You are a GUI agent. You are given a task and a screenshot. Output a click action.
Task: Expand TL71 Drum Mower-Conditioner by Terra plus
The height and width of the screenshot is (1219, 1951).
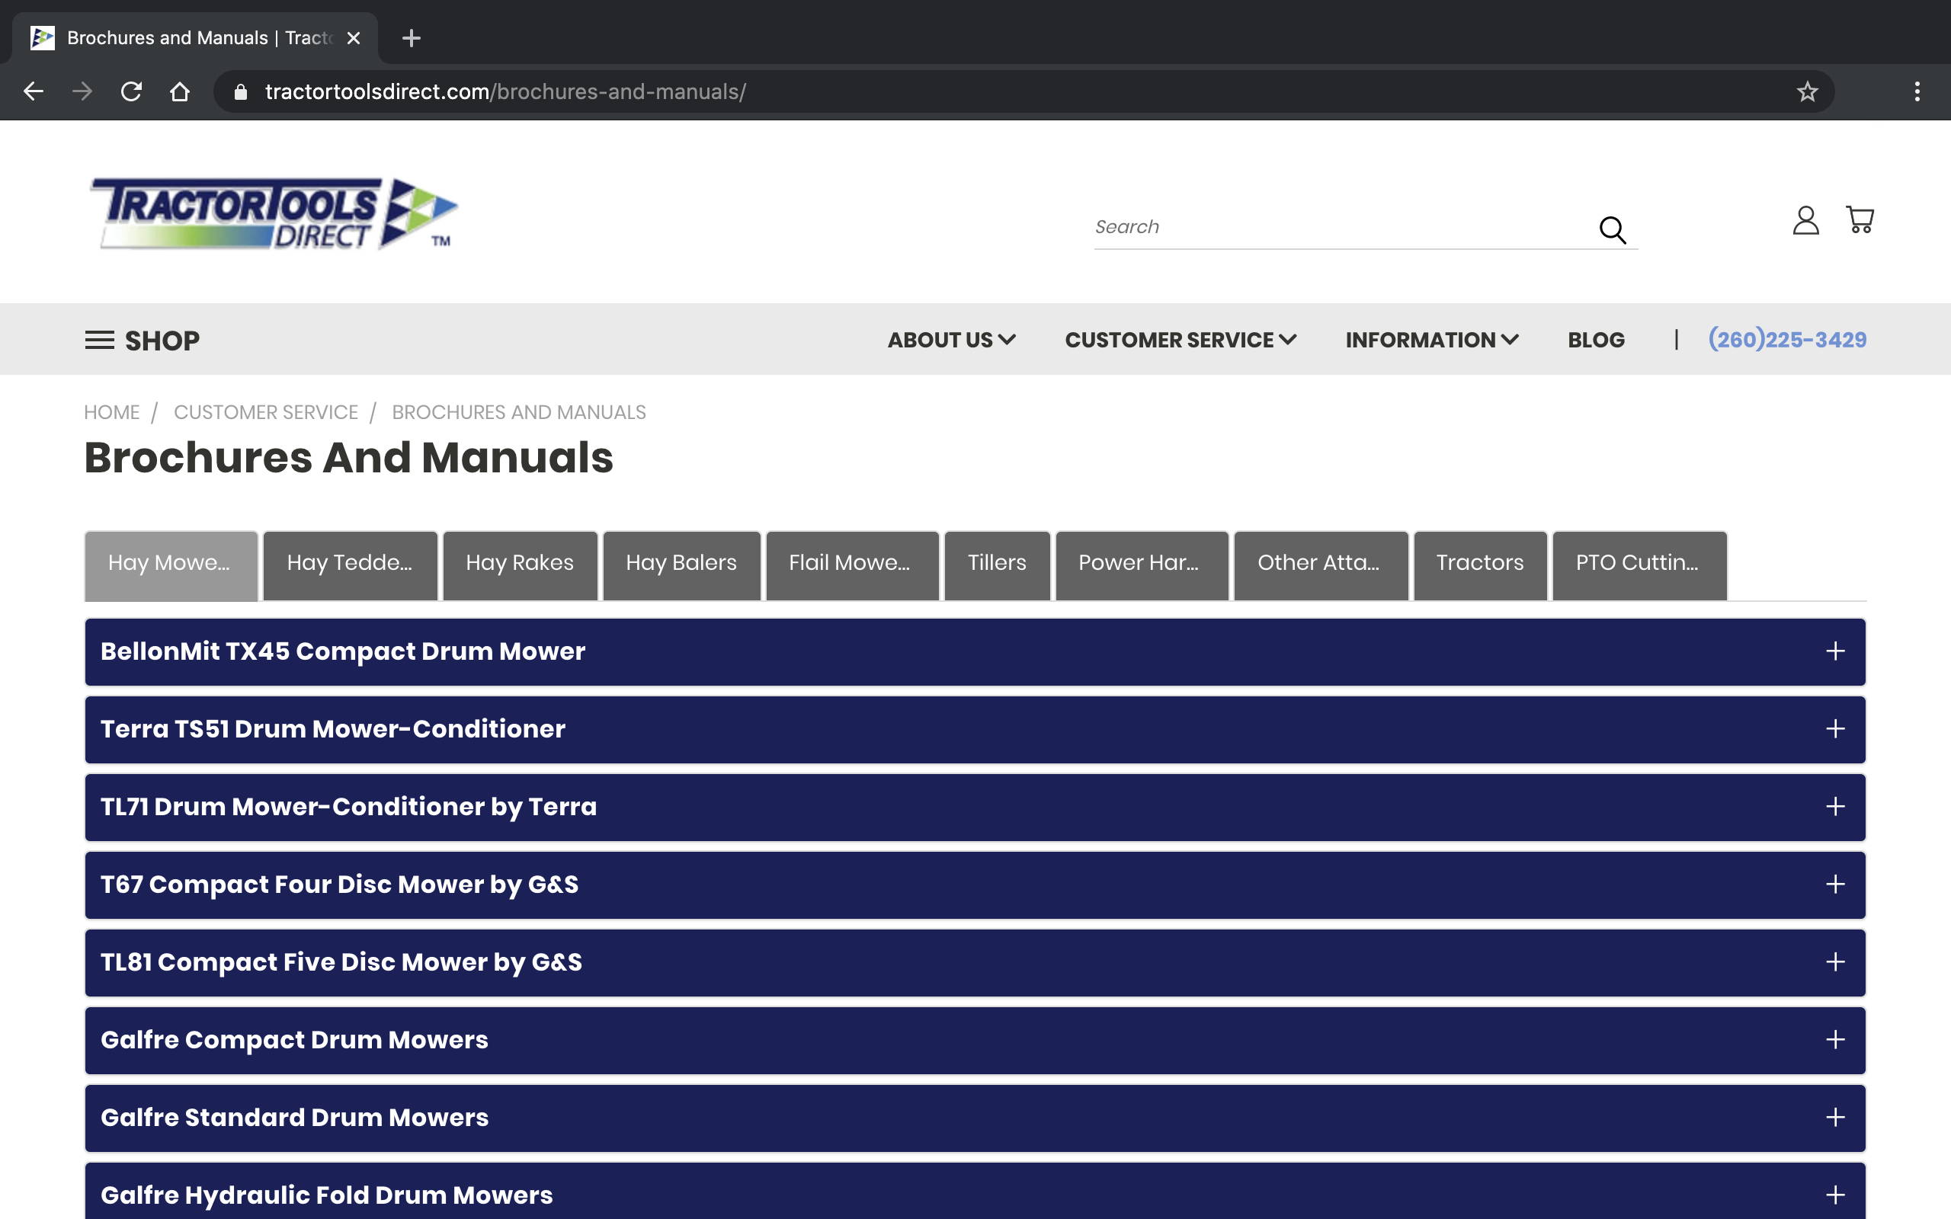(1835, 807)
